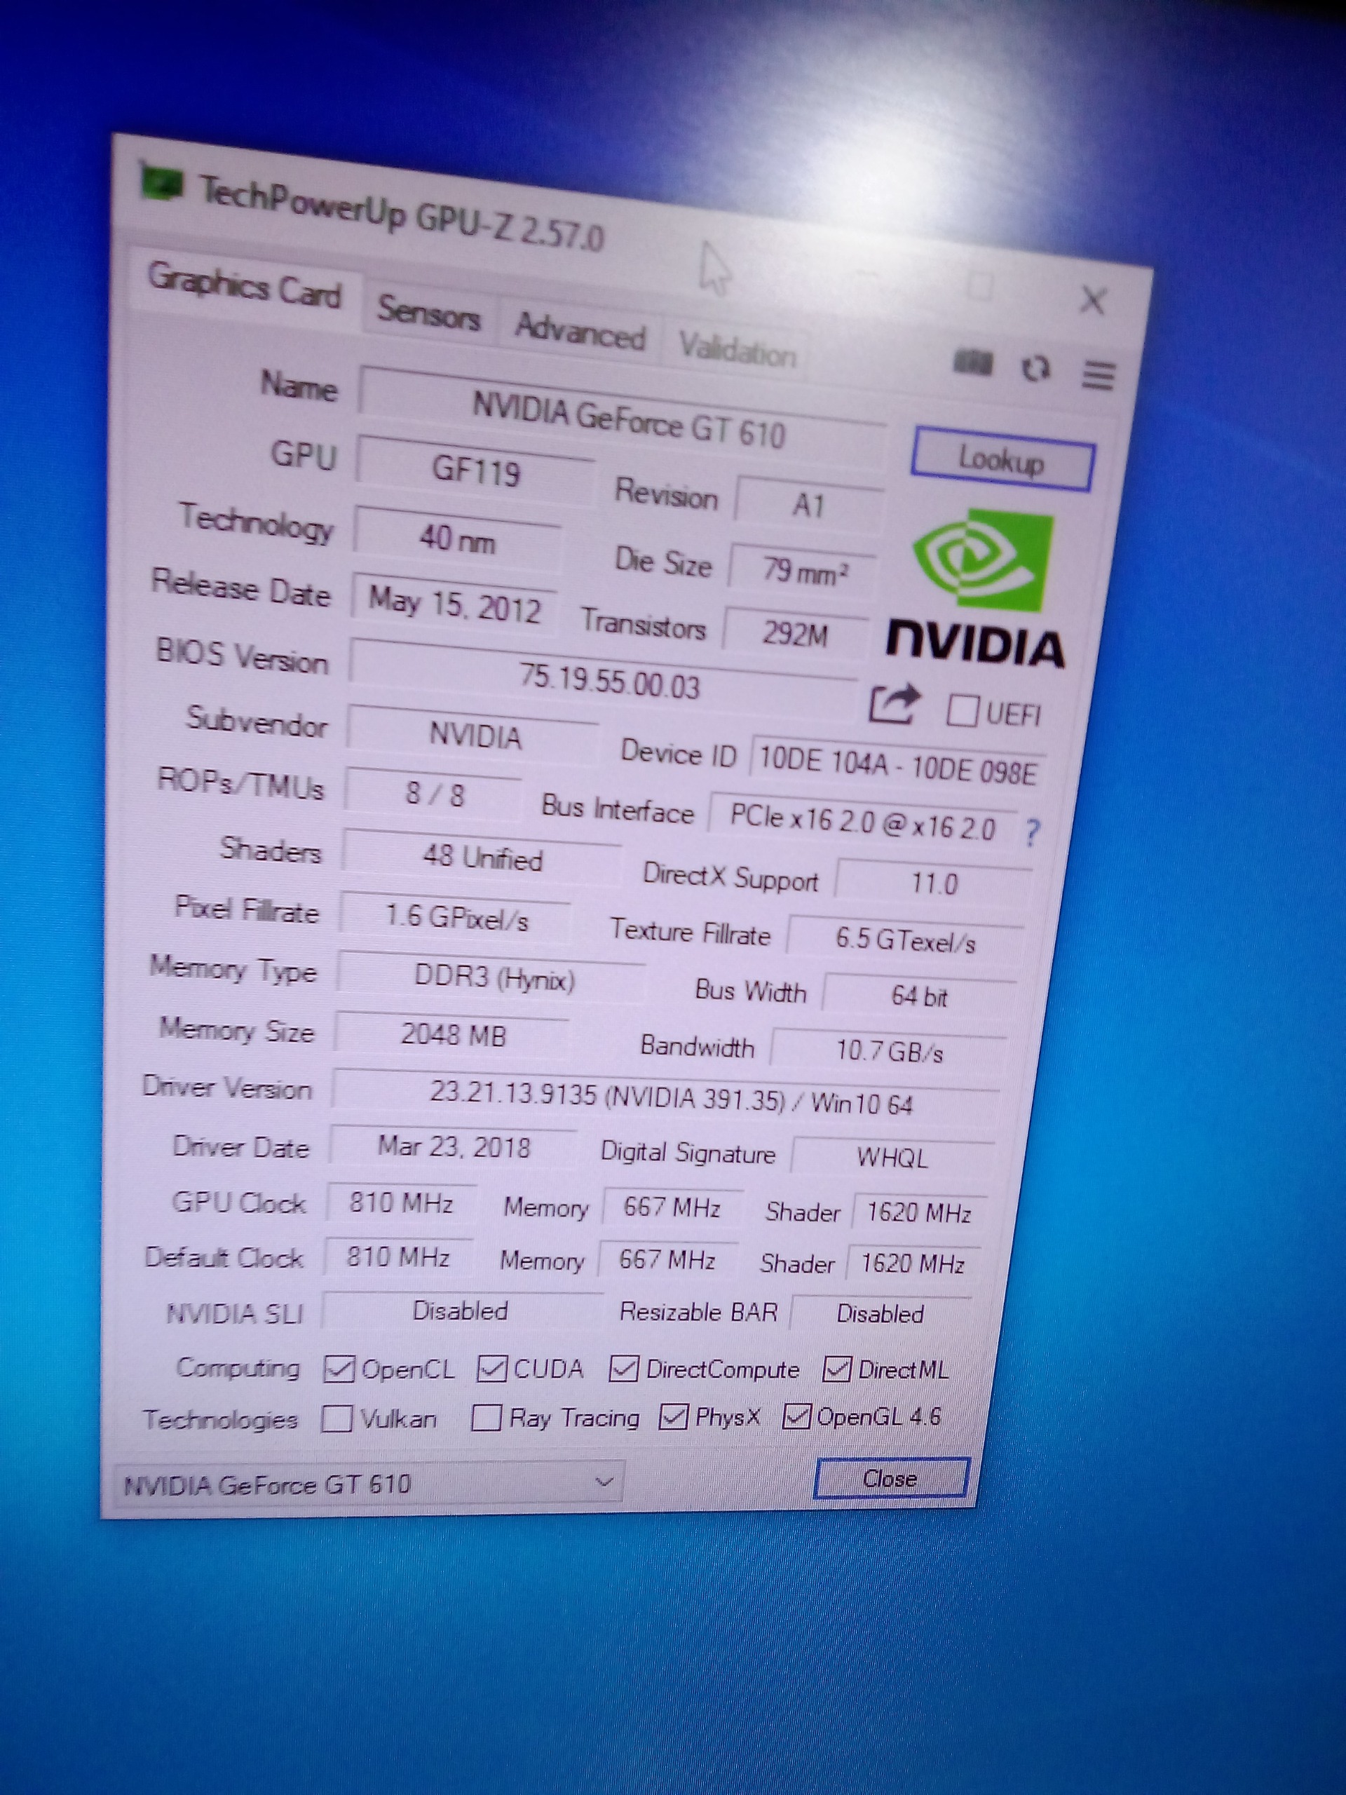Switch to the Sensors tab
The height and width of the screenshot is (1795, 1346).
click(x=428, y=313)
